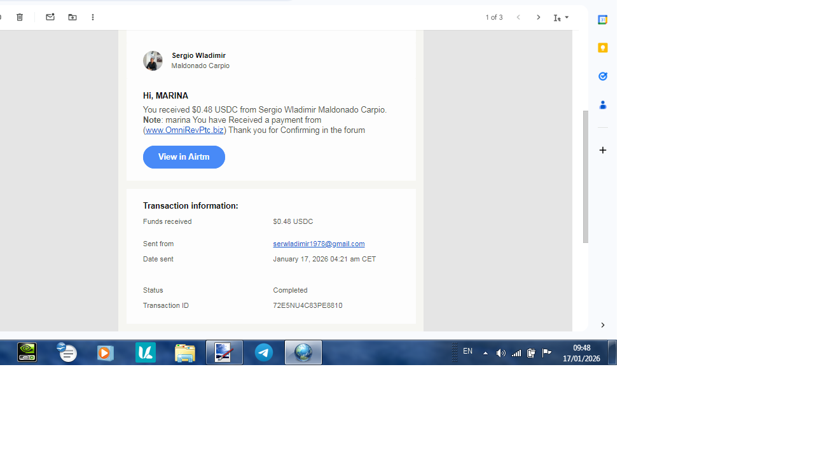The image size is (814, 458).
Task: Open the network signal tray icon
Action: click(x=516, y=353)
